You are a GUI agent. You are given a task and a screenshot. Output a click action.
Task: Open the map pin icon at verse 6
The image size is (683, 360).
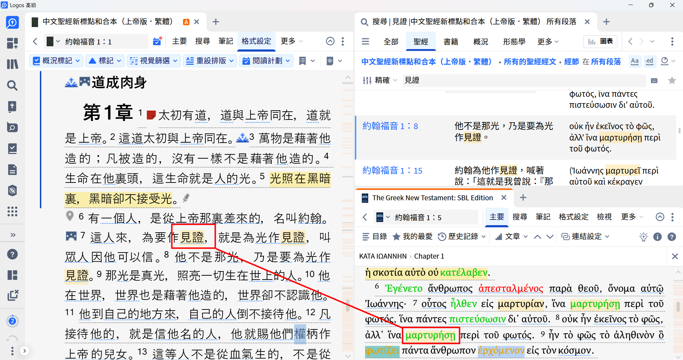tap(70, 216)
